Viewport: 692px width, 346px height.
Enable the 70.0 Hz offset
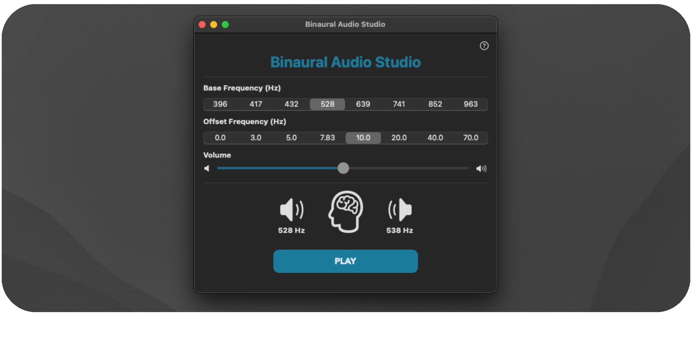pyautogui.click(x=470, y=138)
